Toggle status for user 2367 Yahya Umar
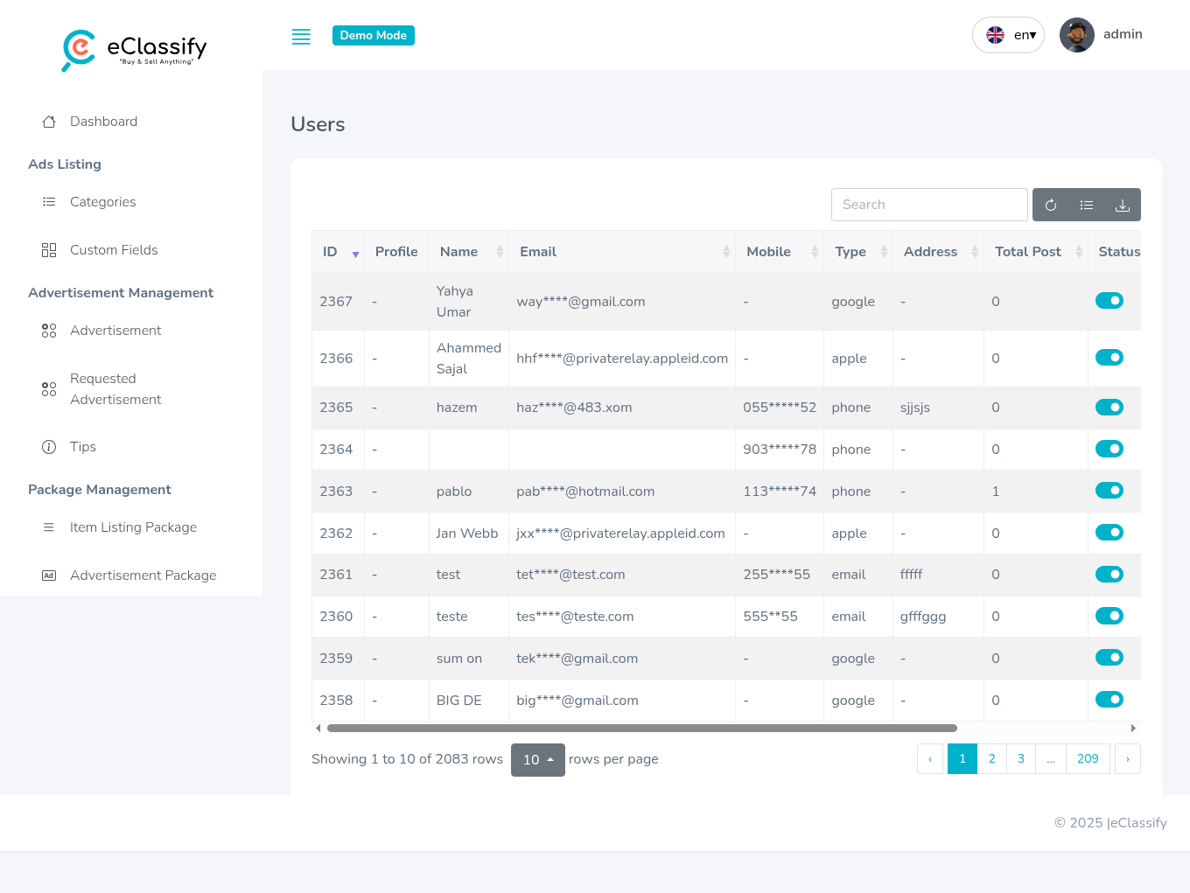Image resolution: width=1190 pixels, height=893 pixels. click(x=1109, y=301)
